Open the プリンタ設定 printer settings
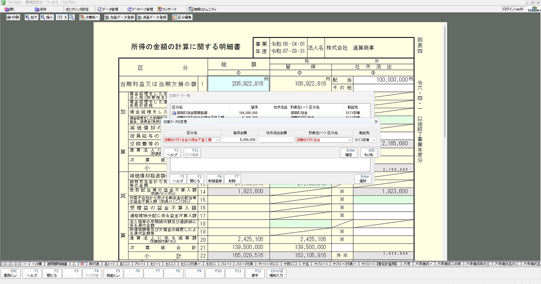Viewport: 541px width, 284px height. 77,9
